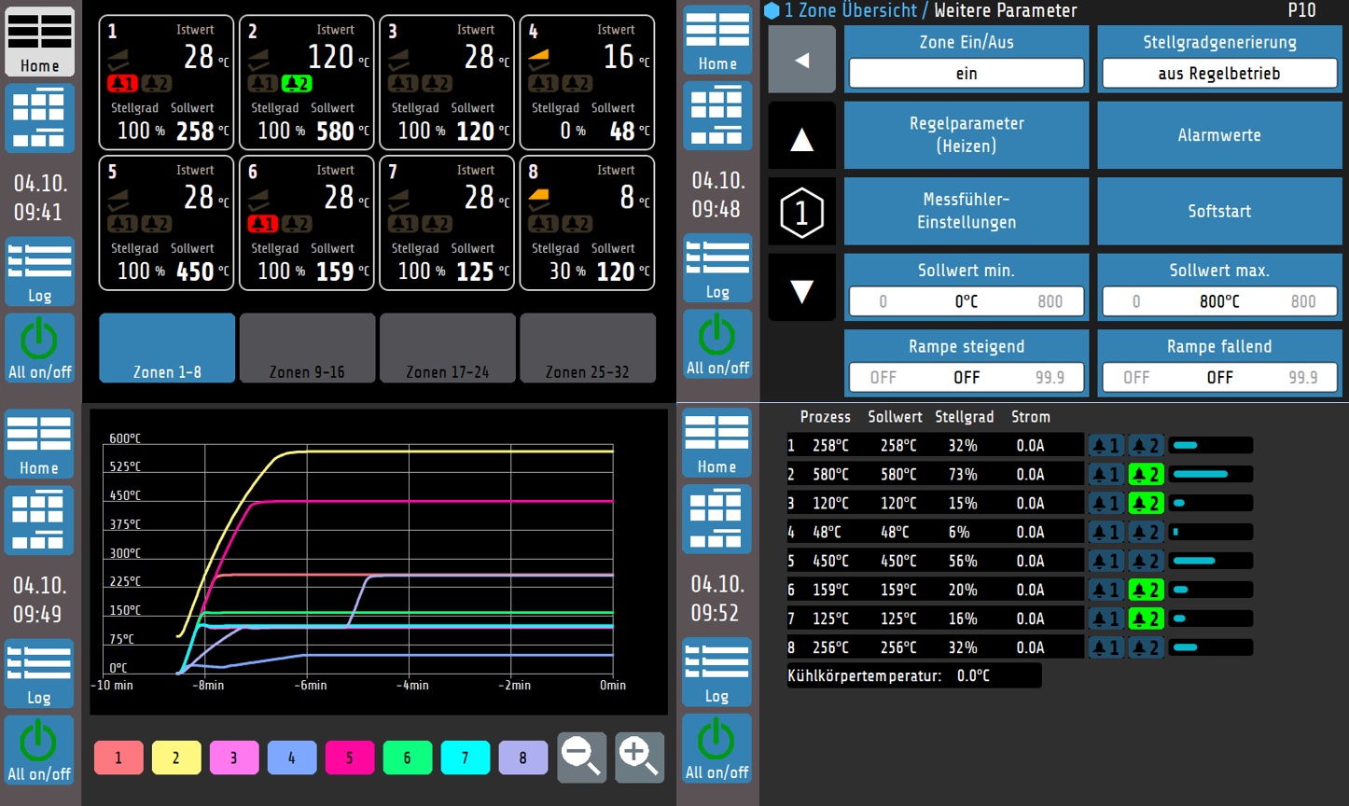1349x806 pixels.
Task: Click red alarm 1 bell on zone 6 tile
Action: 263,224
